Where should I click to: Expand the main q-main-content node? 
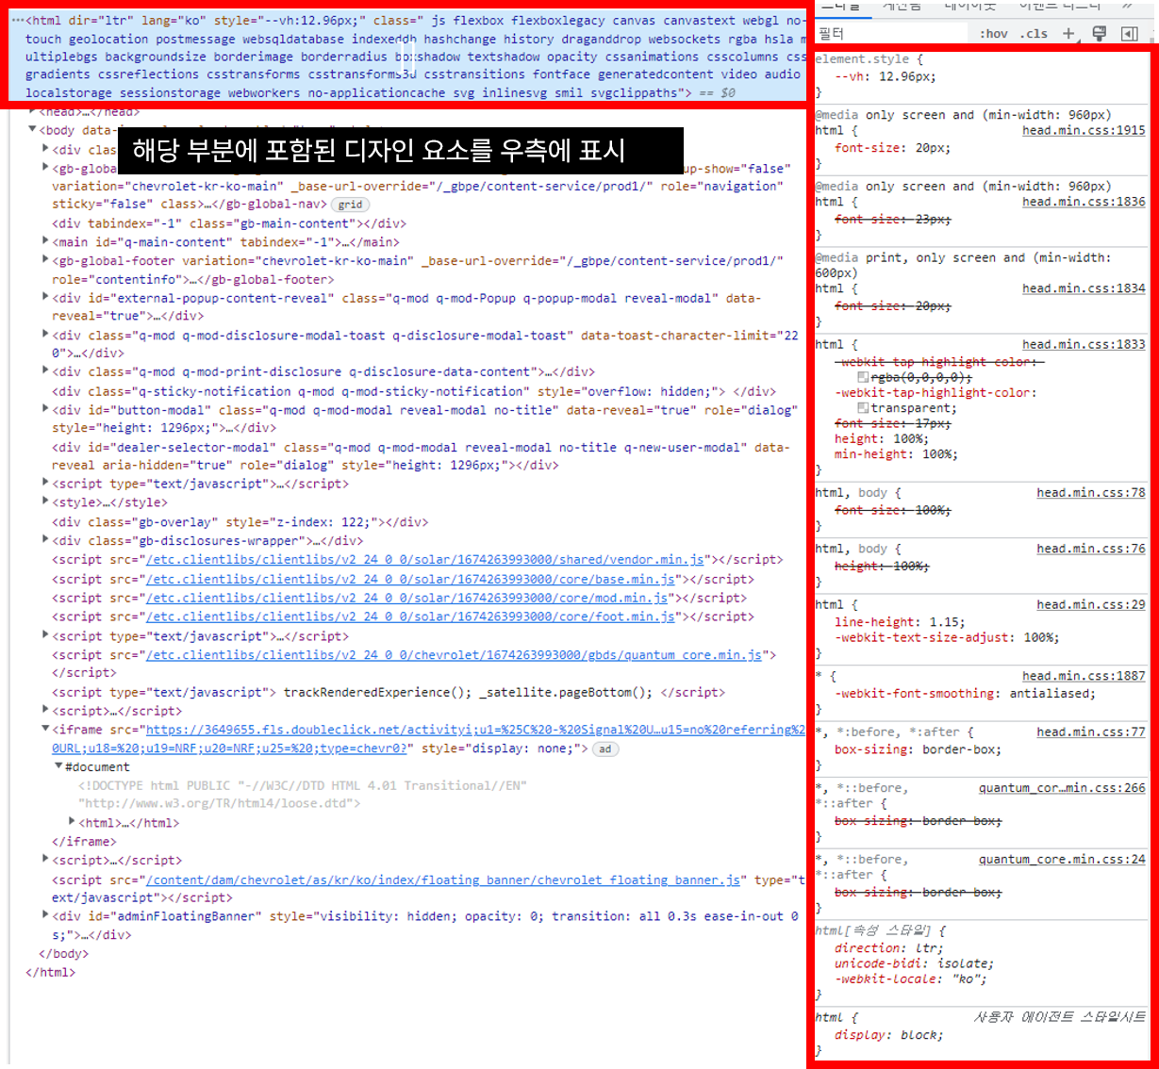pyautogui.click(x=45, y=241)
